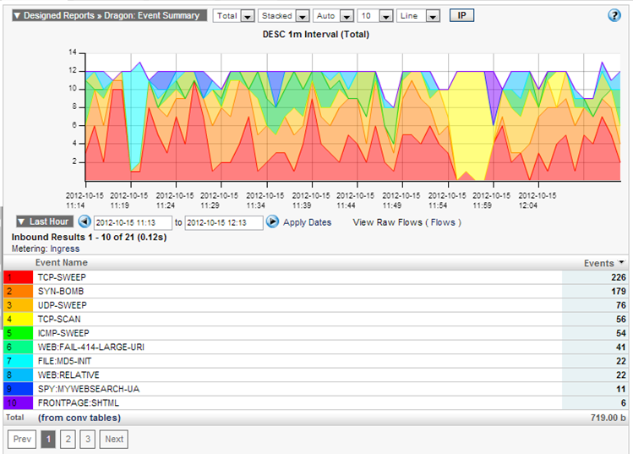The height and width of the screenshot is (454, 633).
Task: Click the previous time range arrow icon
Action: coord(84,222)
